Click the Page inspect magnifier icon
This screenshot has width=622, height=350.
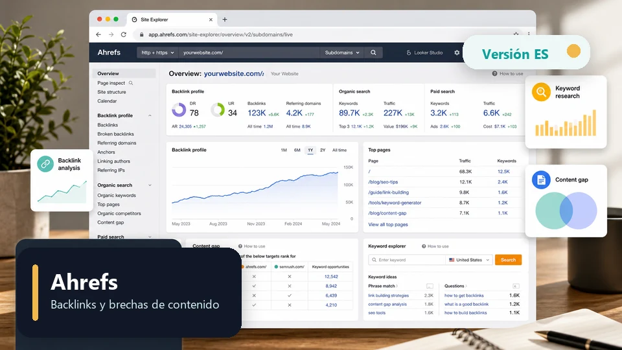(131, 83)
